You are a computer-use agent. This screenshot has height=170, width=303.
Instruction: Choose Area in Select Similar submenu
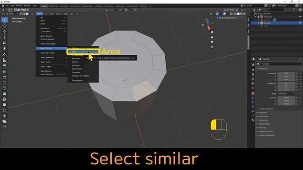coord(83,51)
